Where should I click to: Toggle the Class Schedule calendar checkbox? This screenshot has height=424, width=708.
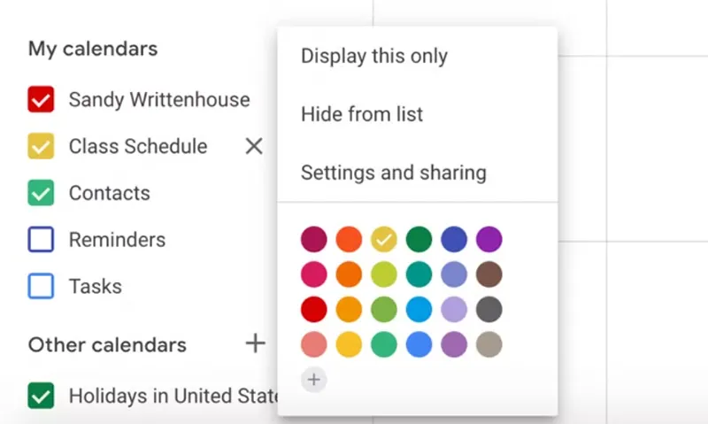pyautogui.click(x=42, y=146)
